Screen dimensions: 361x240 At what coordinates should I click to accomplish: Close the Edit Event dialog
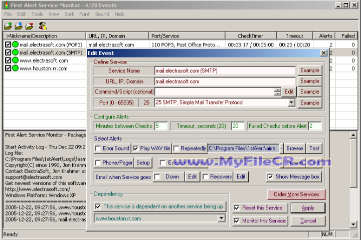tap(323, 53)
